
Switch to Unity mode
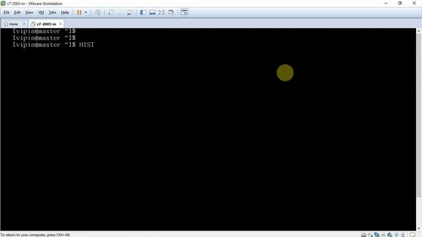tap(171, 13)
